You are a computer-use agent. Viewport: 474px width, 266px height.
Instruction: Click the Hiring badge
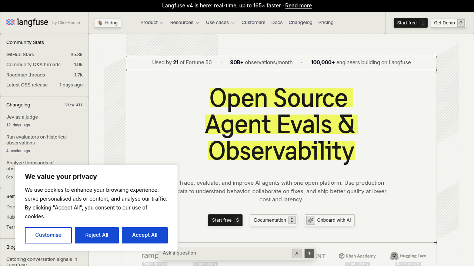click(107, 23)
